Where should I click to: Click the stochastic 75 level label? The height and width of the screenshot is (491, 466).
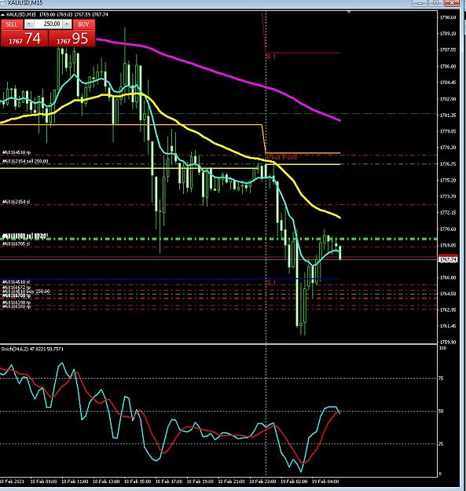[x=441, y=379]
